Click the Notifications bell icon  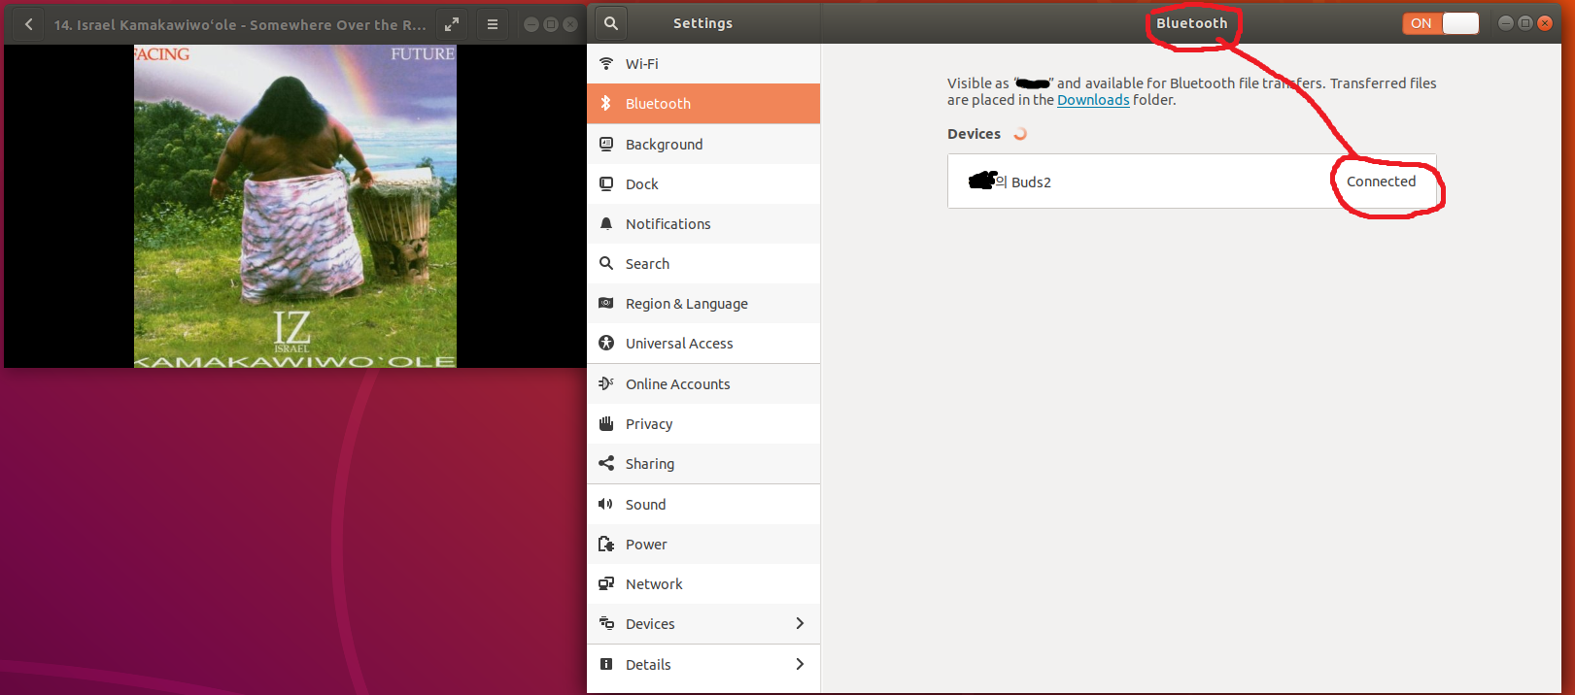click(x=606, y=223)
